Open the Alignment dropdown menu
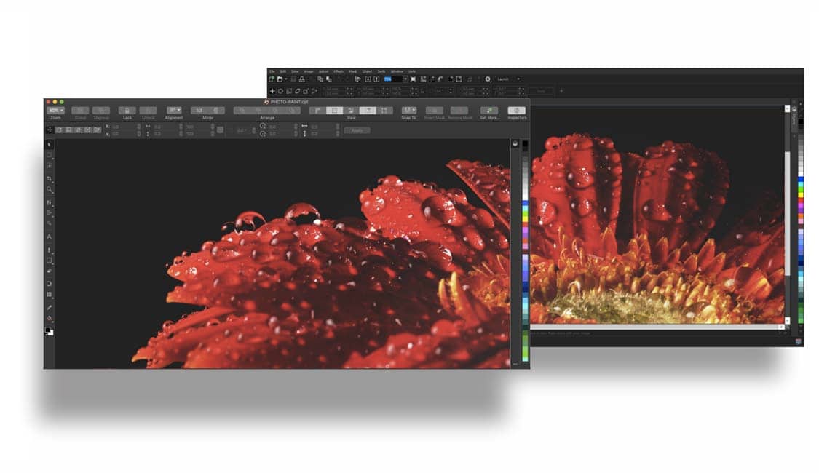This screenshot has width=819, height=473. (x=174, y=110)
